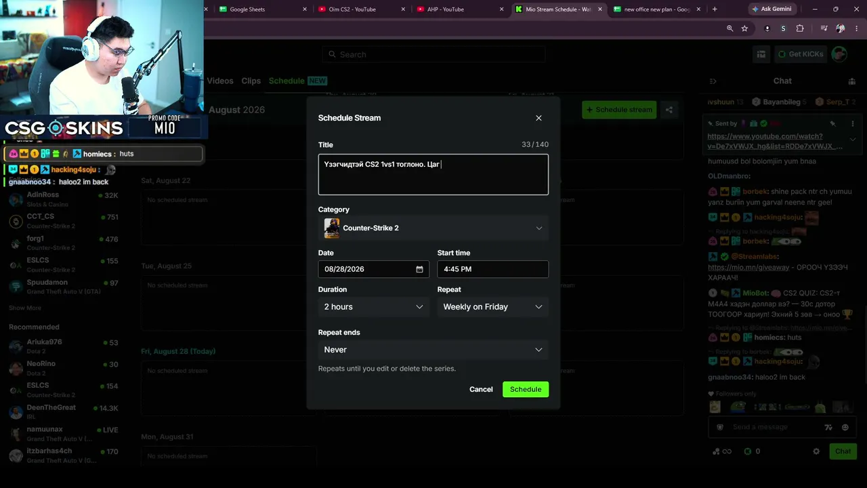Click the green Schedule stream button
Viewport: 867px width, 488px height.
click(619, 110)
